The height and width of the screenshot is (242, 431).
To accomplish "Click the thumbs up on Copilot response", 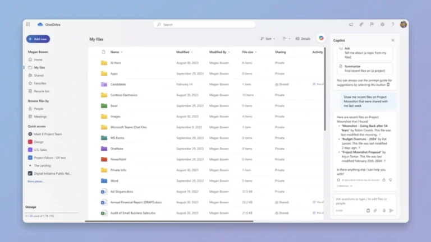I will click(384, 180).
